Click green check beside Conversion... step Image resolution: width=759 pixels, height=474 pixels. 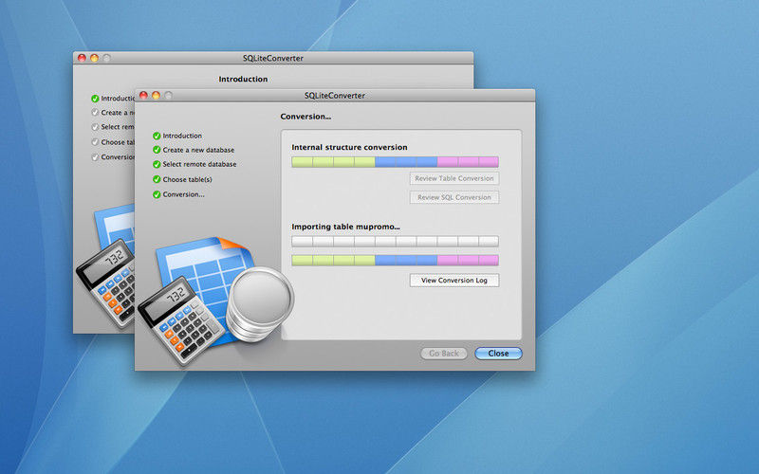(x=157, y=194)
